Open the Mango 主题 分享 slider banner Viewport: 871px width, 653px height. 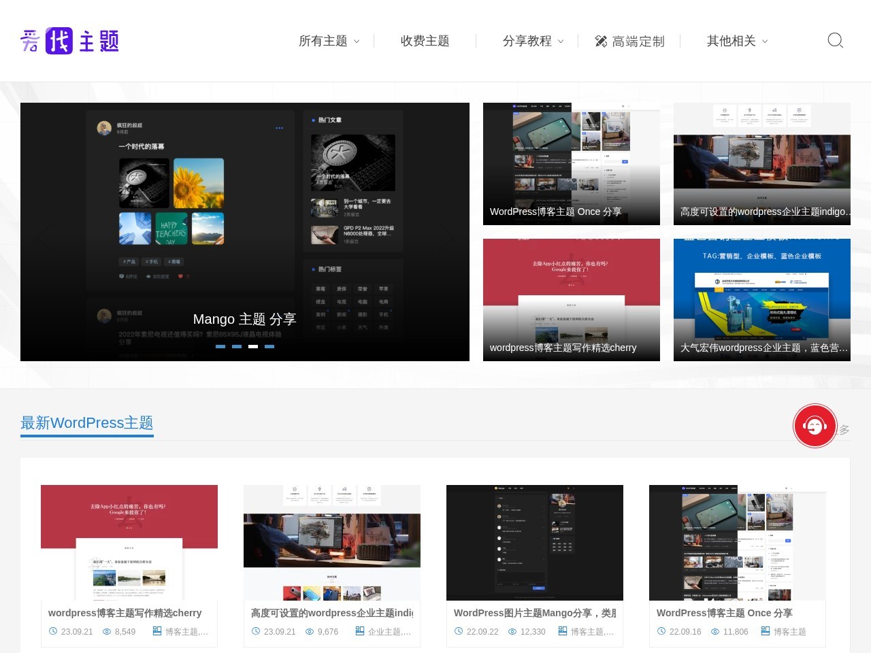click(245, 232)
